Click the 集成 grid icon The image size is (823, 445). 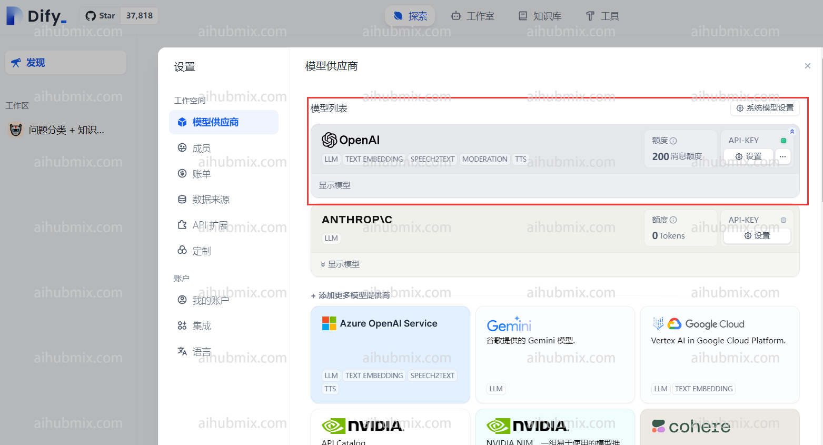[182, 325]
